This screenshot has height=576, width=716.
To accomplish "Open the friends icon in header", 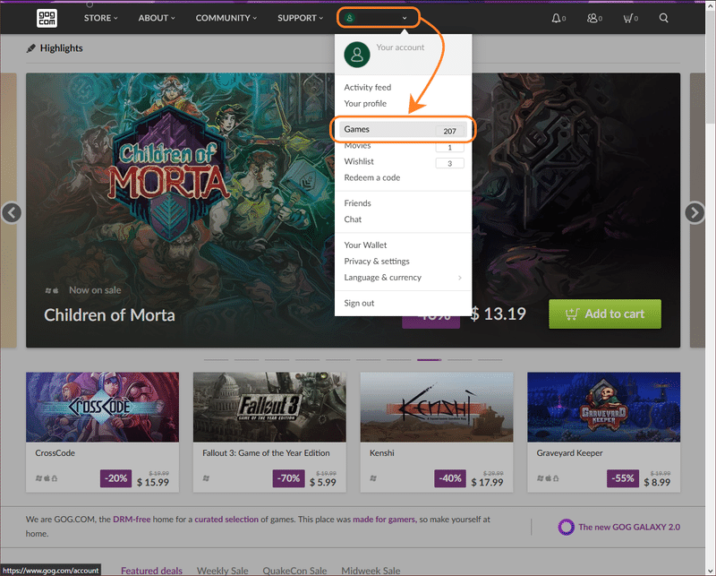I will [592, 18].
